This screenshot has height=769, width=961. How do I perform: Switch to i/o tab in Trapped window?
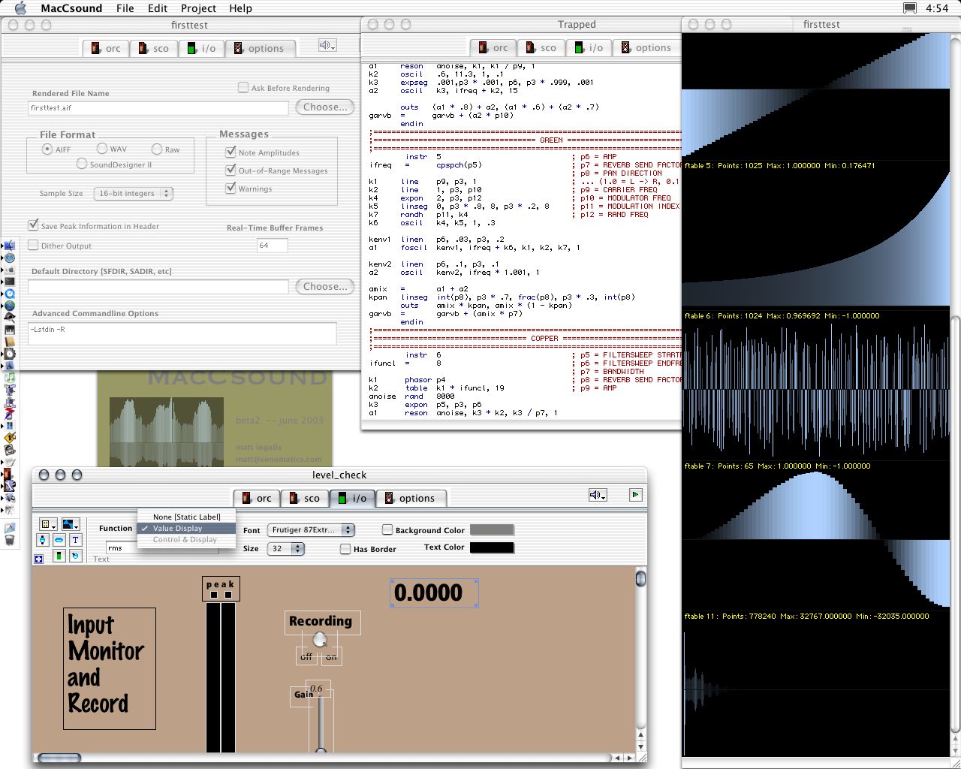(589, 47)
